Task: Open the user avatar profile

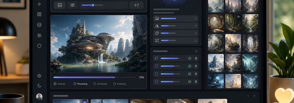Action: (39, 96)
